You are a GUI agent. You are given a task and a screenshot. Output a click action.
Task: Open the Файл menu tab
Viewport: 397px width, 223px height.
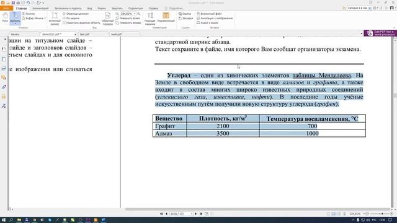[6, 8]
